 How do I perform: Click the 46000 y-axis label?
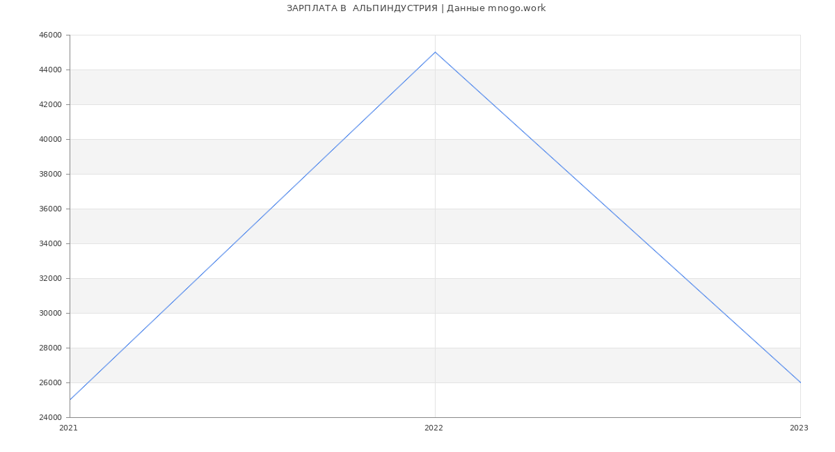tap(50, 35)
